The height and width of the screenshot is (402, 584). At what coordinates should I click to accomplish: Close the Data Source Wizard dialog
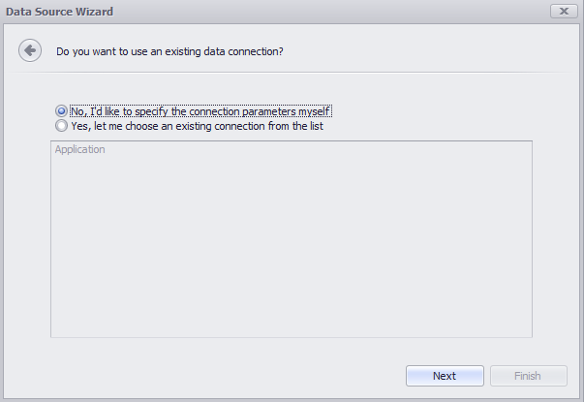pos(564,12)
